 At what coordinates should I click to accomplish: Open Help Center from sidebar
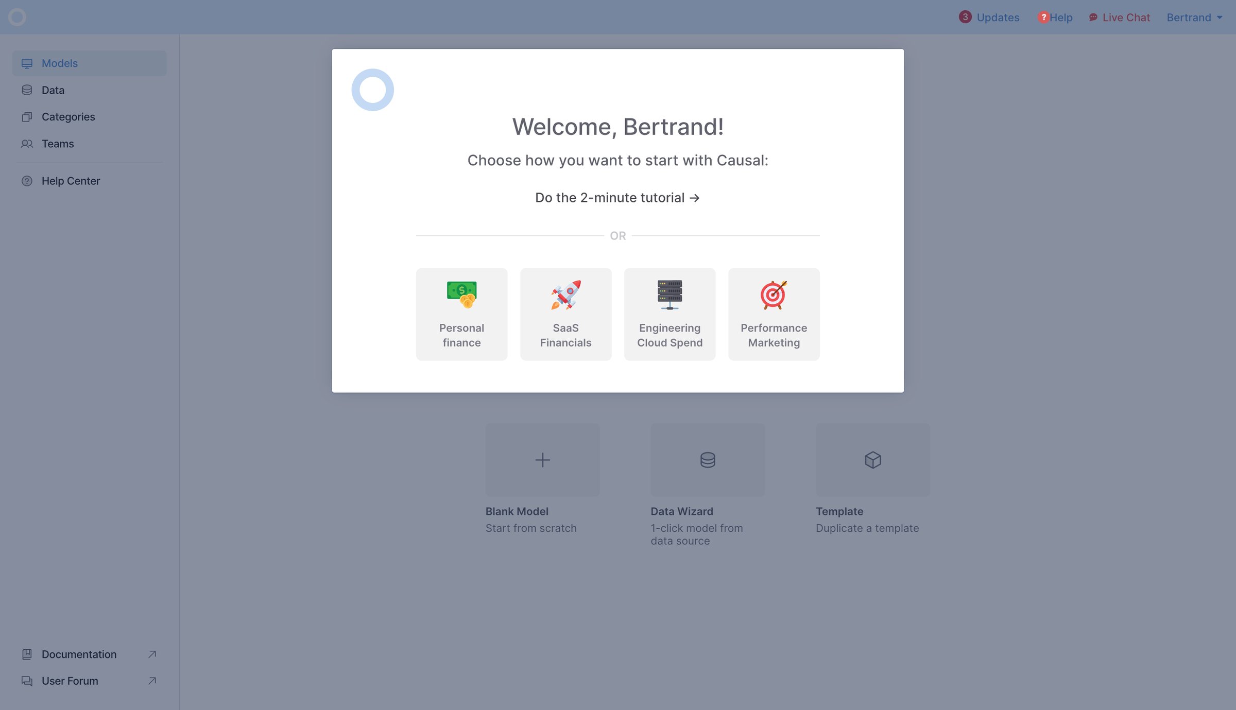[x=90, y=181]
